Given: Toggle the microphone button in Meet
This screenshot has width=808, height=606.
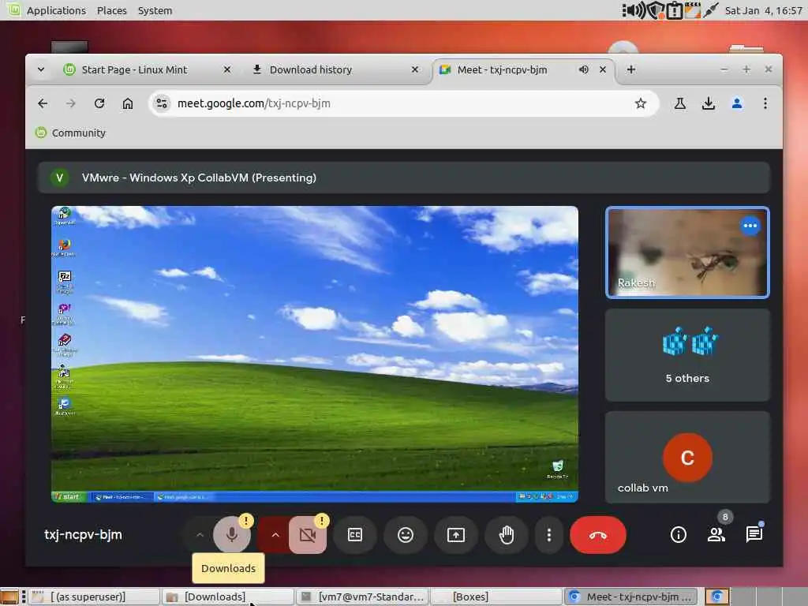Looking at the screenshot, I should tap(232, 535).
